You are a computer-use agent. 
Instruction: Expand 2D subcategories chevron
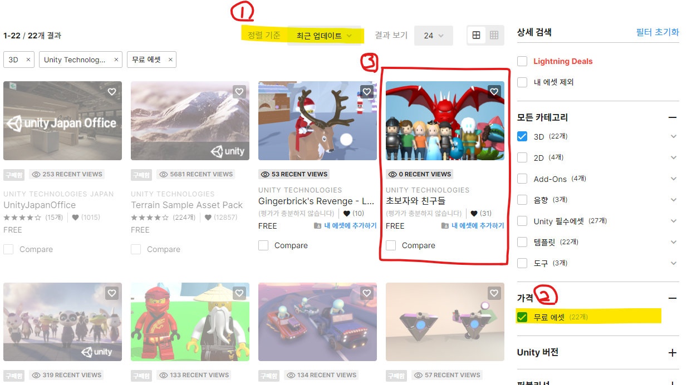[674, 157]
